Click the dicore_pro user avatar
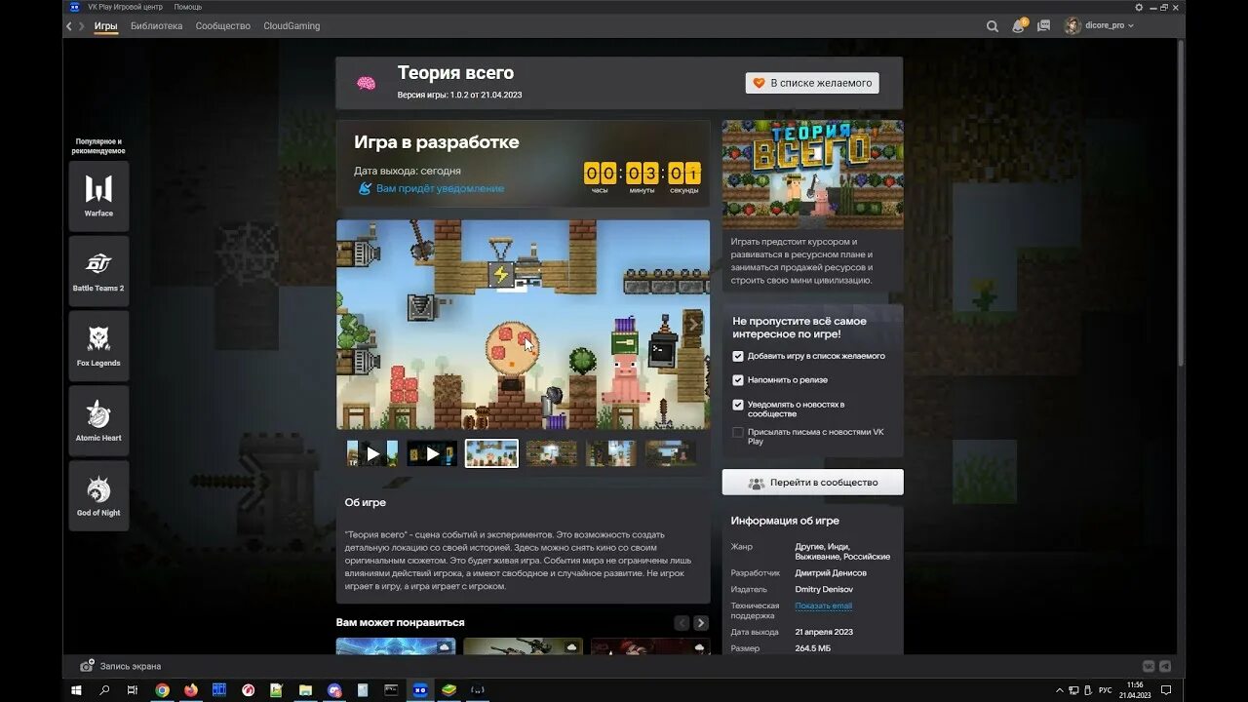This screenshot has height=702, width=1248. [1072, 26]
